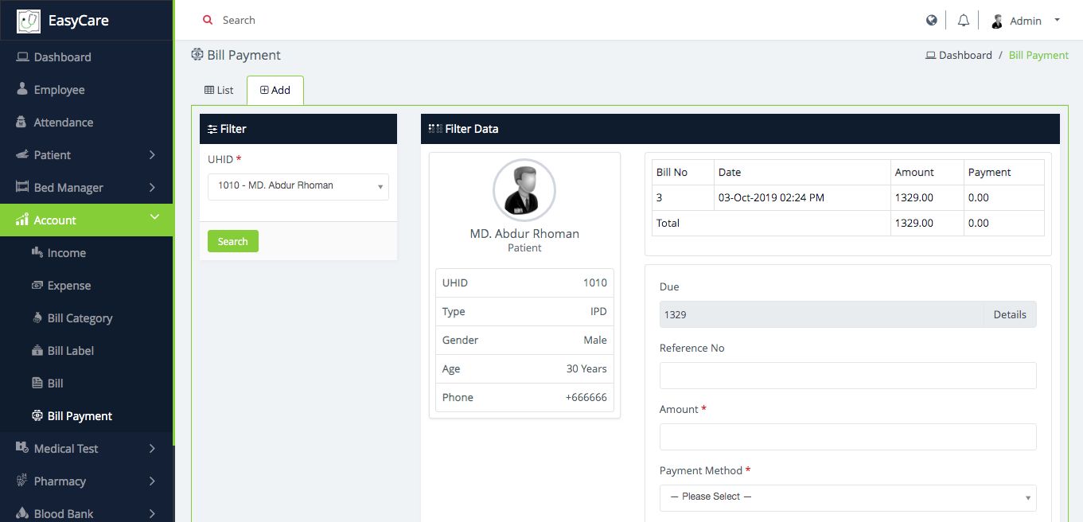
Task: Click the Account chart icon
Action: tap(22, 220)
